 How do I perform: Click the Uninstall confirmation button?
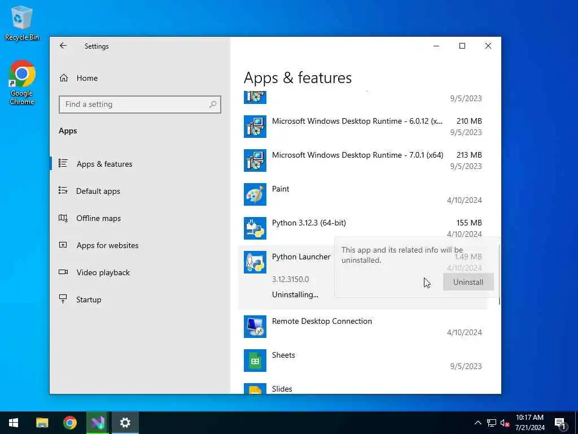pyautogui.click(x=468, y=282)
